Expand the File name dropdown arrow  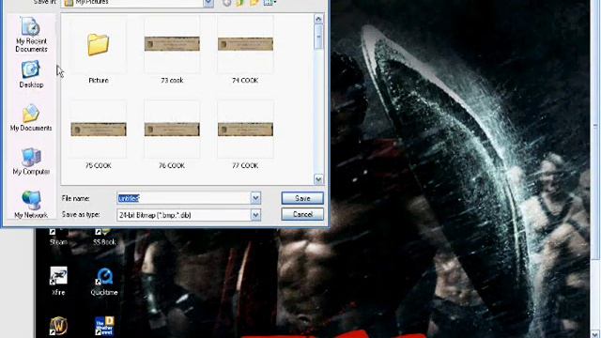coord(255,198)
